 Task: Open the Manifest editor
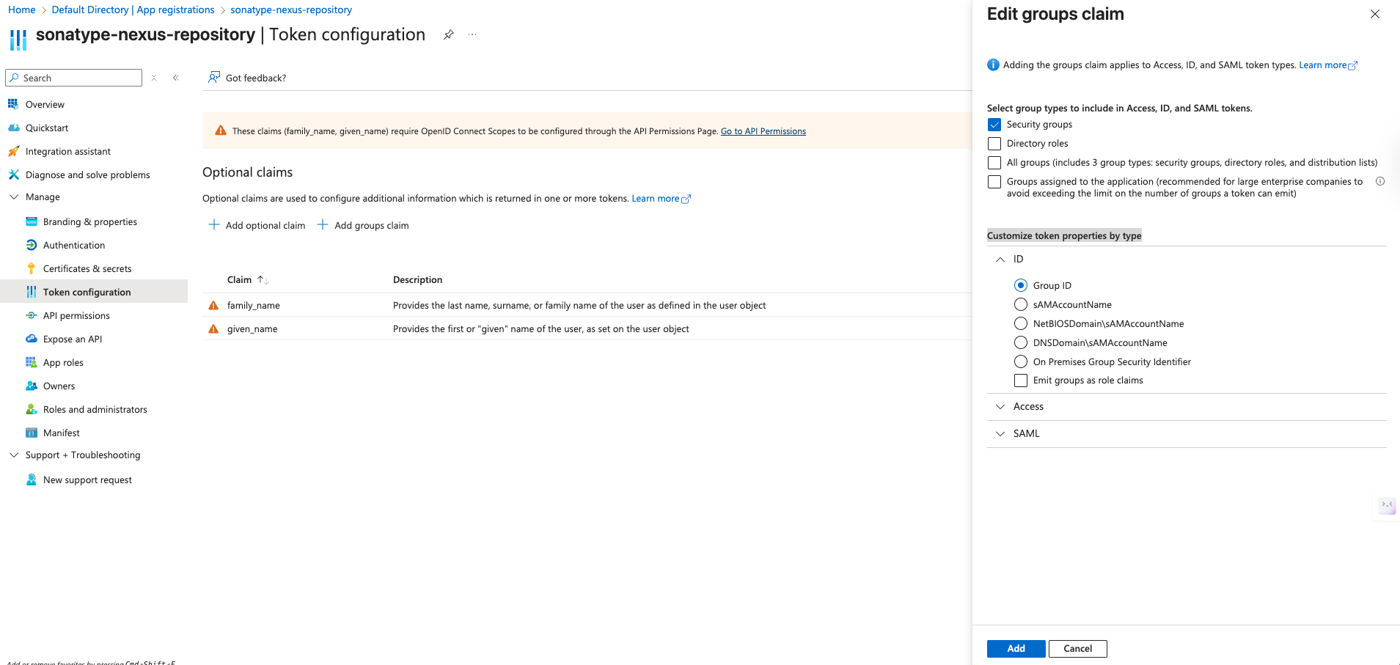click(62, 433)
